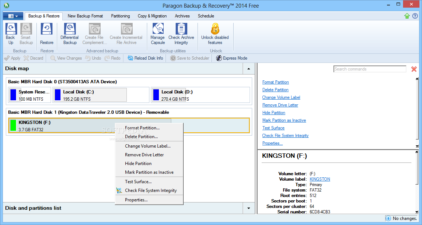Open the Partitioning tab
Image resolution: width=422 pixels, height=225 pixels.
(x=121, y=16)
